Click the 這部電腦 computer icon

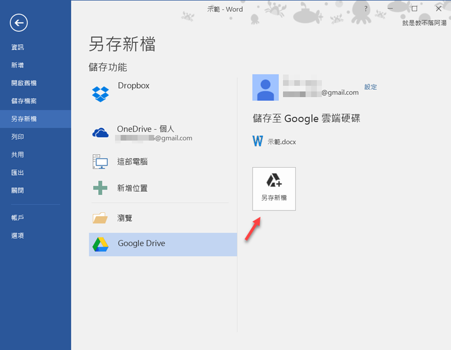(x=100, y=161)
